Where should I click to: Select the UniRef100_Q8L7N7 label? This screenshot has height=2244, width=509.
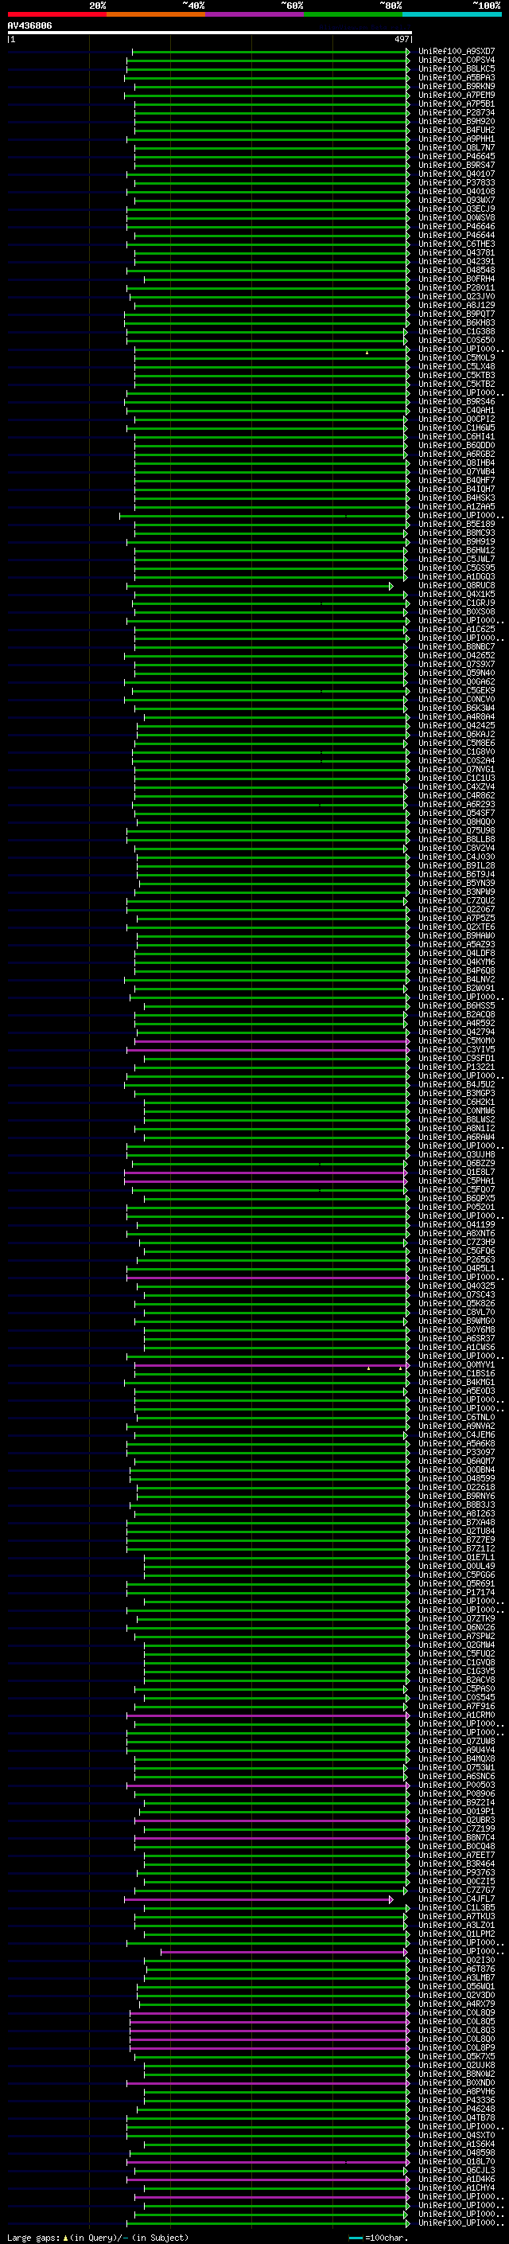click(457, 148)
